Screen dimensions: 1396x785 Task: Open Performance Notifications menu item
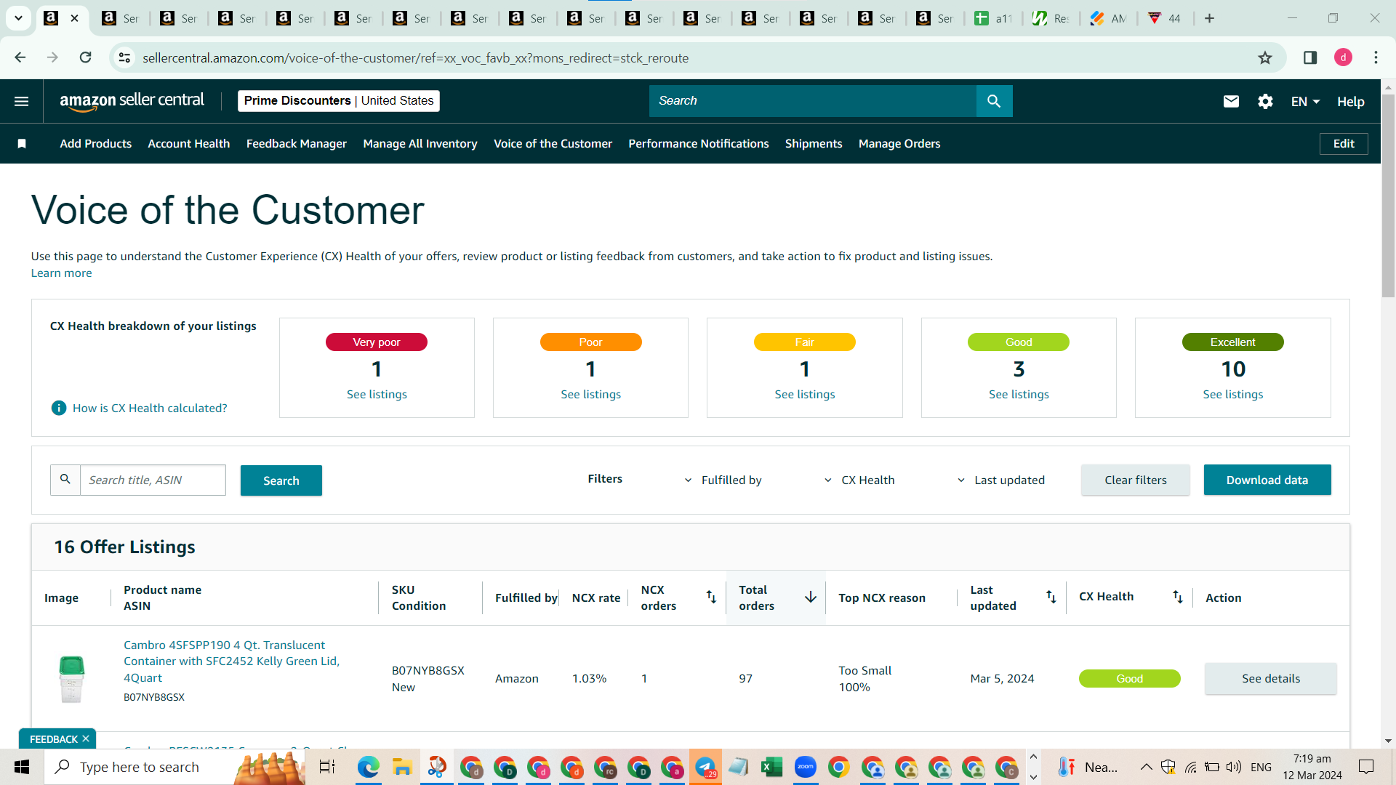(699, 144)
